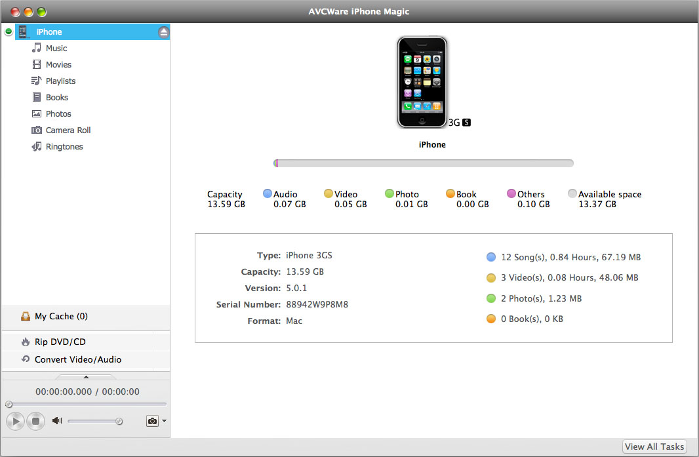Image resolution: width=699 pixels, height=457 pixels.
Task: Open My Cache (0)
Action: click(61, 316)
